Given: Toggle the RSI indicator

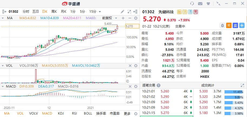Looking at the screenshot, I should pos(74,113).
